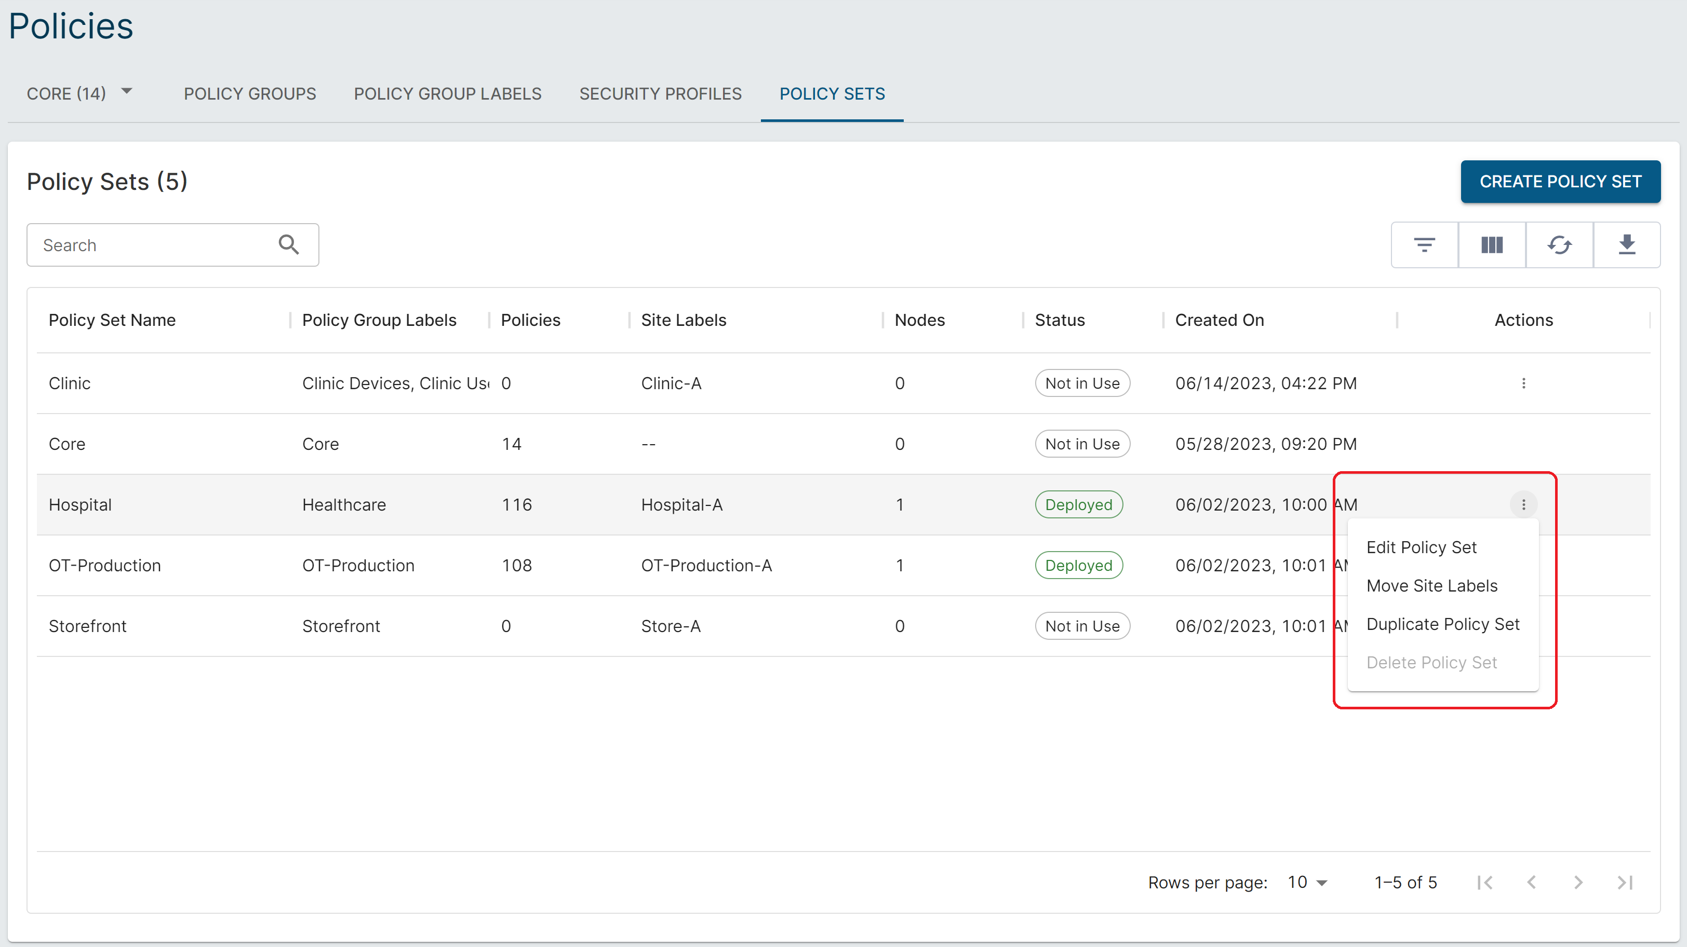Open the Clinic row actions menu

click(1523, 383)
